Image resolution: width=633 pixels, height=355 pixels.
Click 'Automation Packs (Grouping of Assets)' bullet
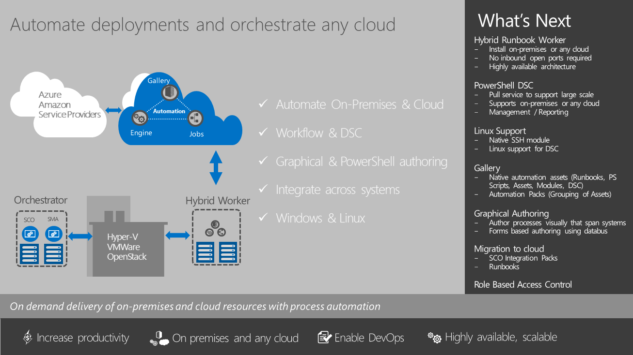(550, 194)
